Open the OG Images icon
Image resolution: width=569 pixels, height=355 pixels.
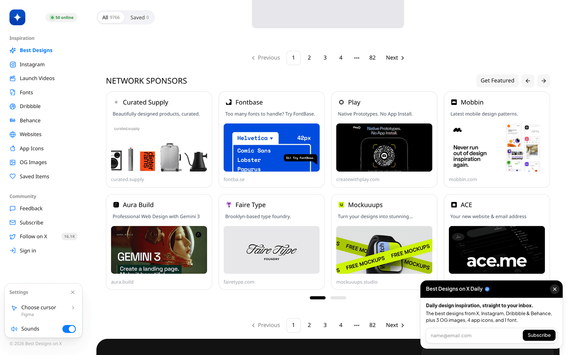13,163
